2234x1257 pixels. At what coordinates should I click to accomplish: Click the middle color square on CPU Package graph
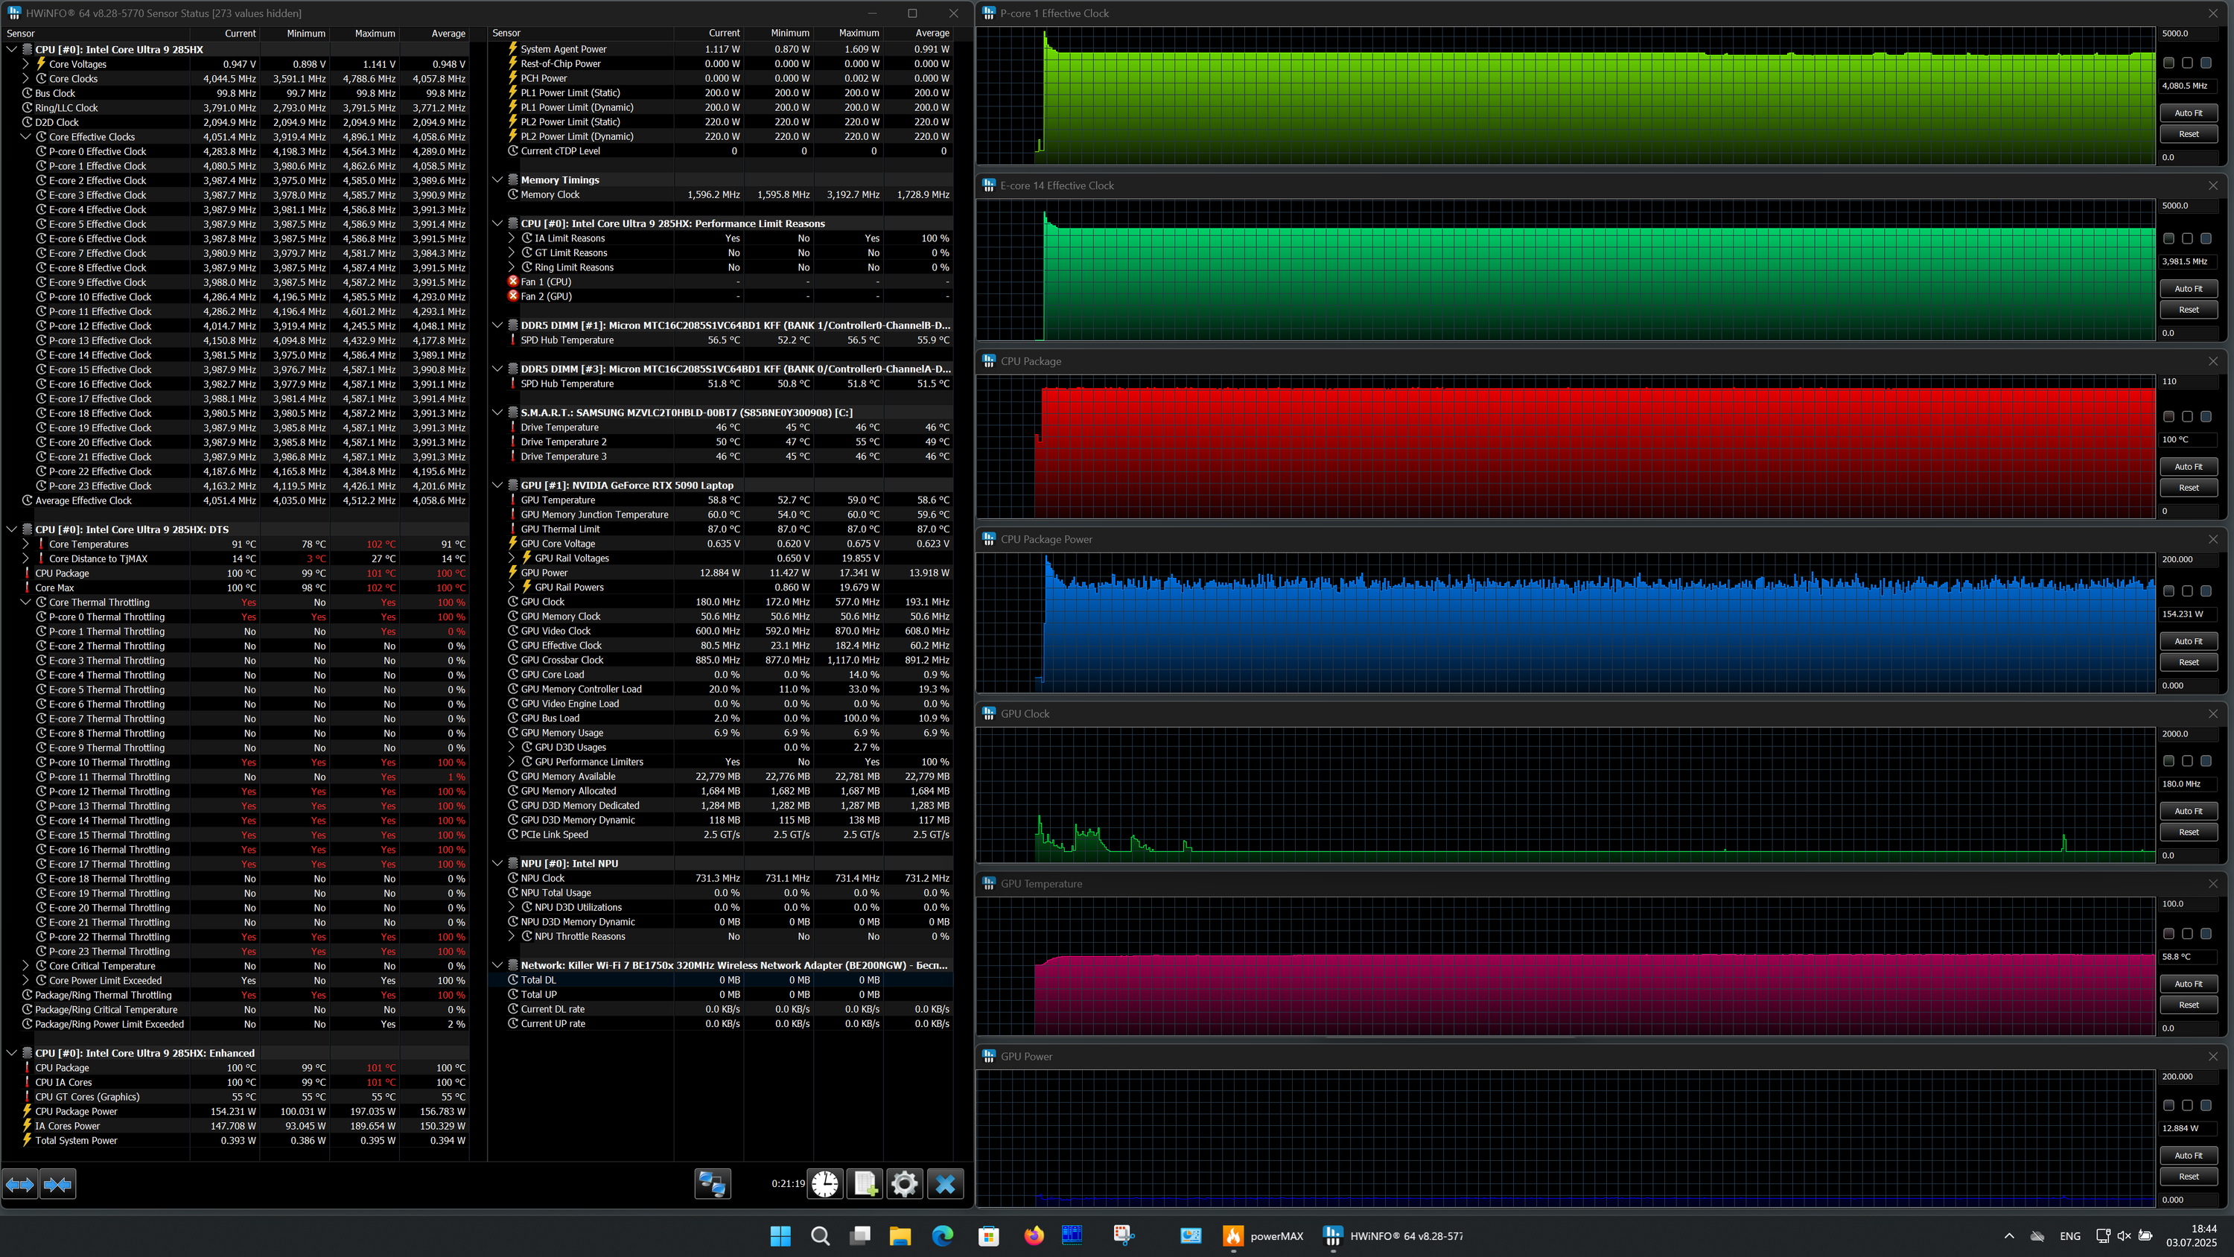tap(2187, 416)
